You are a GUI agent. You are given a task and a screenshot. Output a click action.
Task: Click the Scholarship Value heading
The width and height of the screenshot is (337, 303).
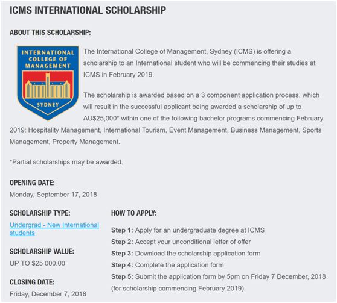click(x=42, y=251)
